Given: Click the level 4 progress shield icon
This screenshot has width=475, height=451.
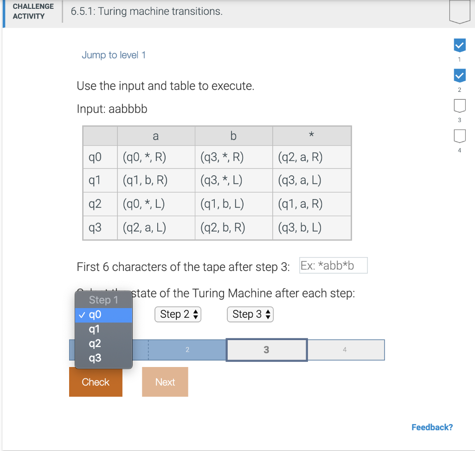Looking at the screenshot, I should [x=459, y=136].
